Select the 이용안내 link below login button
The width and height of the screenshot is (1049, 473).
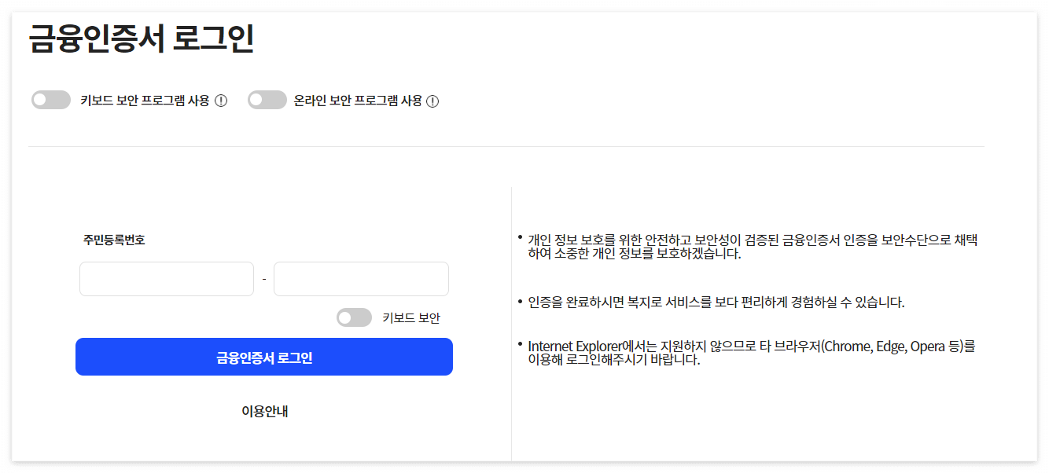click(264, 409)
